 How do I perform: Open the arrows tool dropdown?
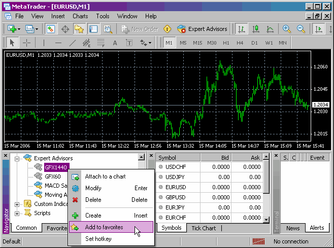[150, 43]
